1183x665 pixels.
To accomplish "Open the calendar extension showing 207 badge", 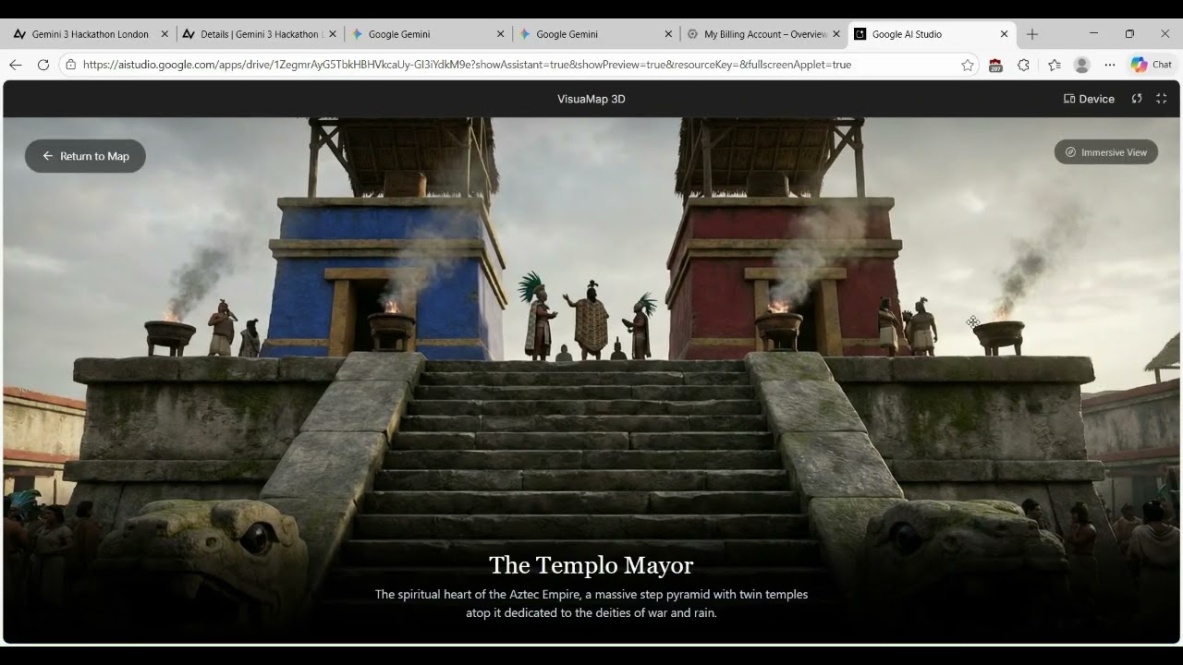I will (x=995, y=65).
